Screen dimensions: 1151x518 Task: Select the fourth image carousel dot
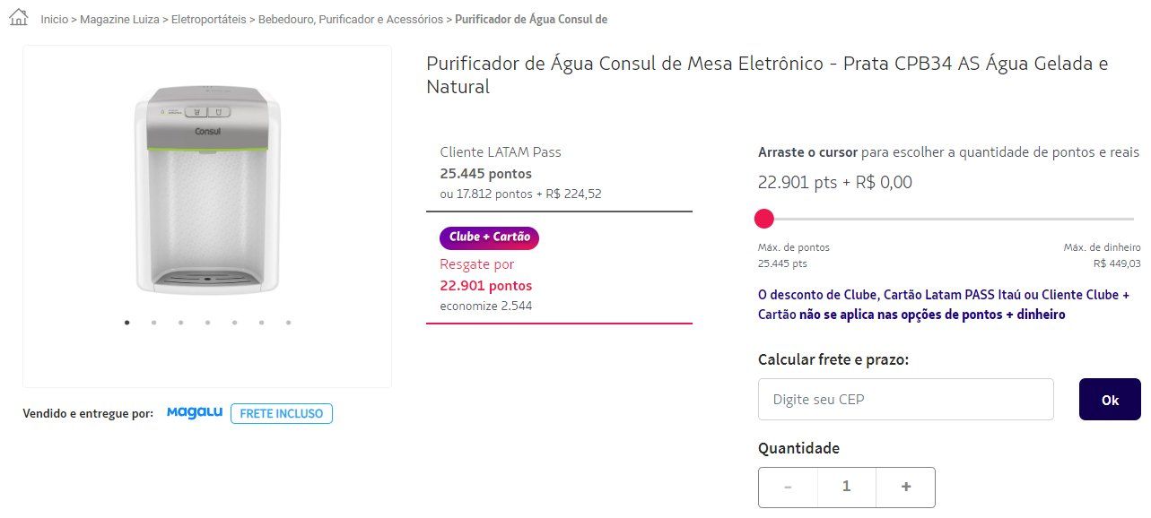(x=207, y=323)
